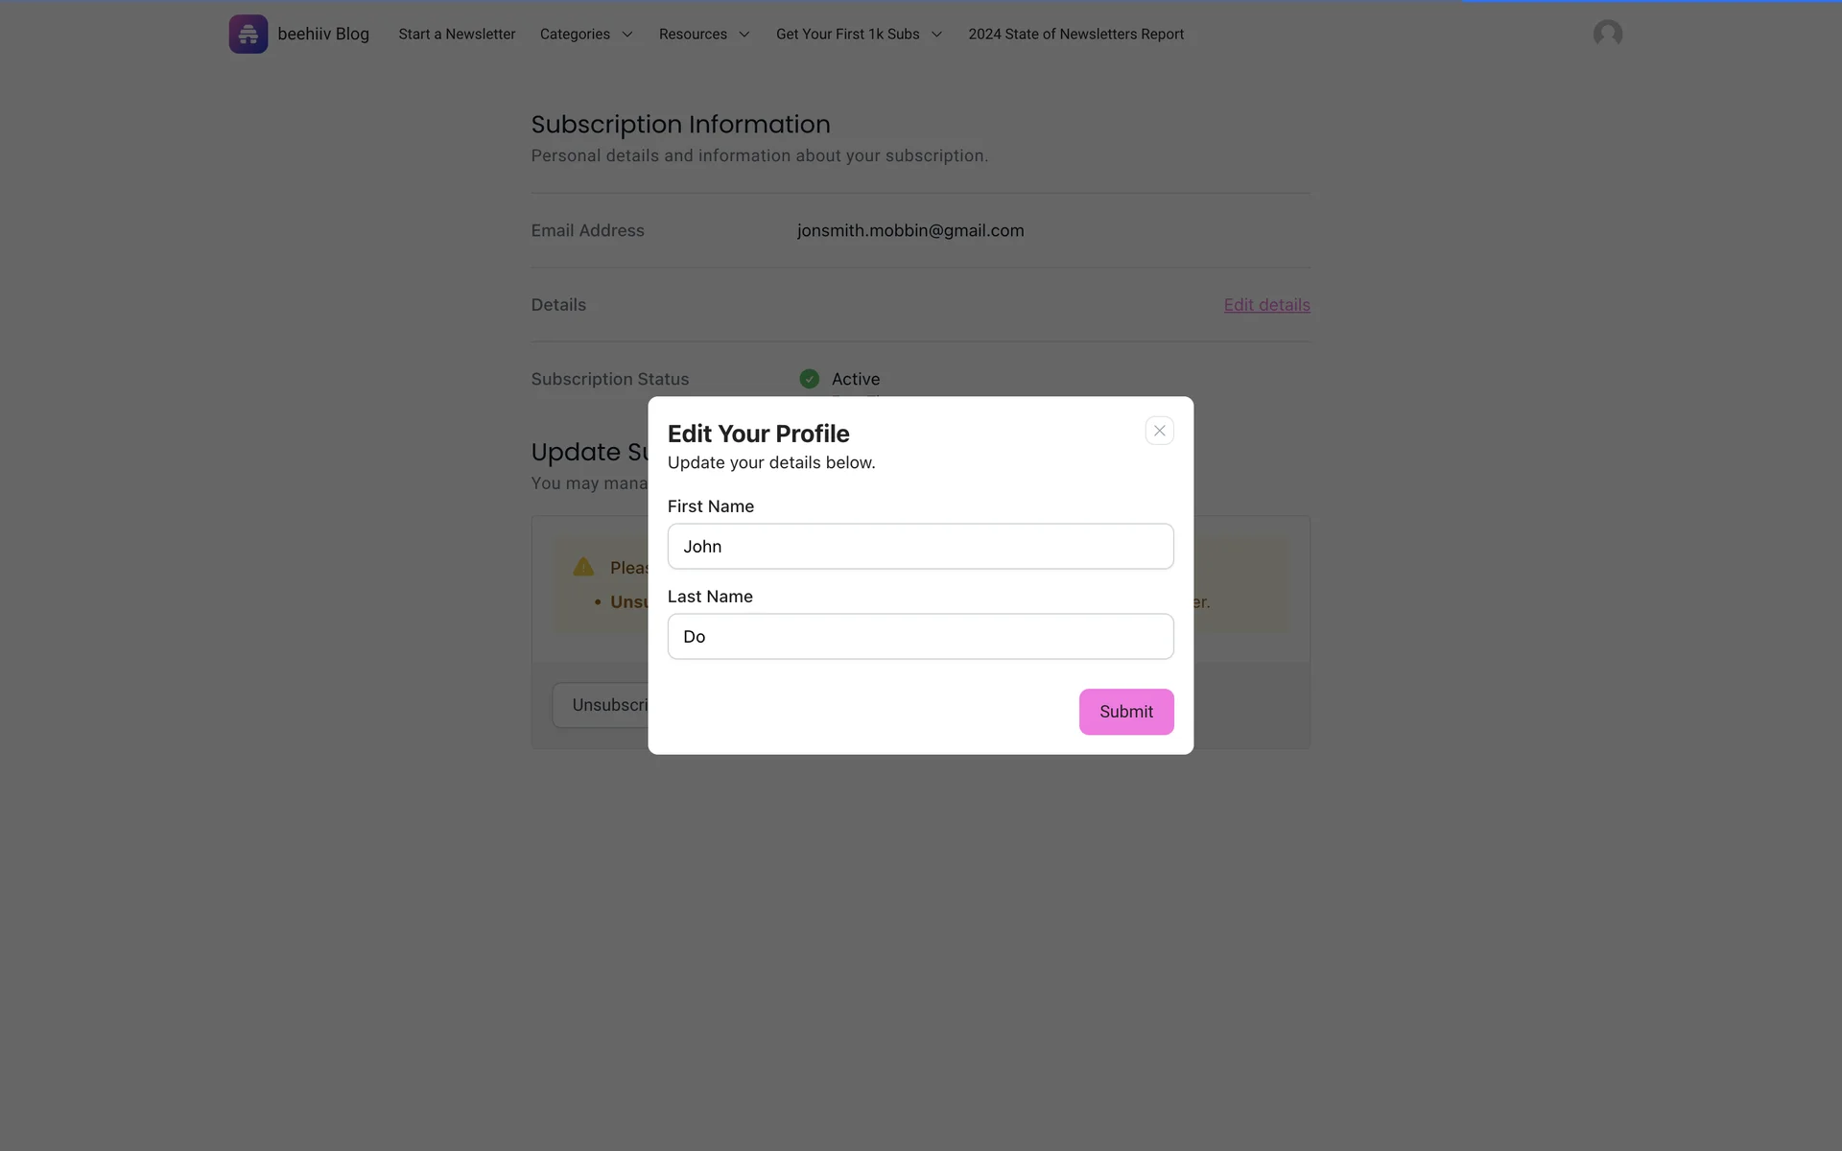The image size is (1842, 1151).
Task: Click the yellow warning triangle icon
Action: coord(583,567)
